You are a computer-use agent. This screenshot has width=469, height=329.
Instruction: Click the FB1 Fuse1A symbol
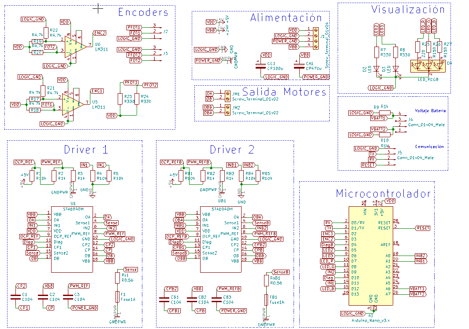pyautogui.click(x=266, y=300)
